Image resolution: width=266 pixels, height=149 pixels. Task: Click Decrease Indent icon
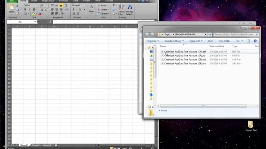click(52, 14)
